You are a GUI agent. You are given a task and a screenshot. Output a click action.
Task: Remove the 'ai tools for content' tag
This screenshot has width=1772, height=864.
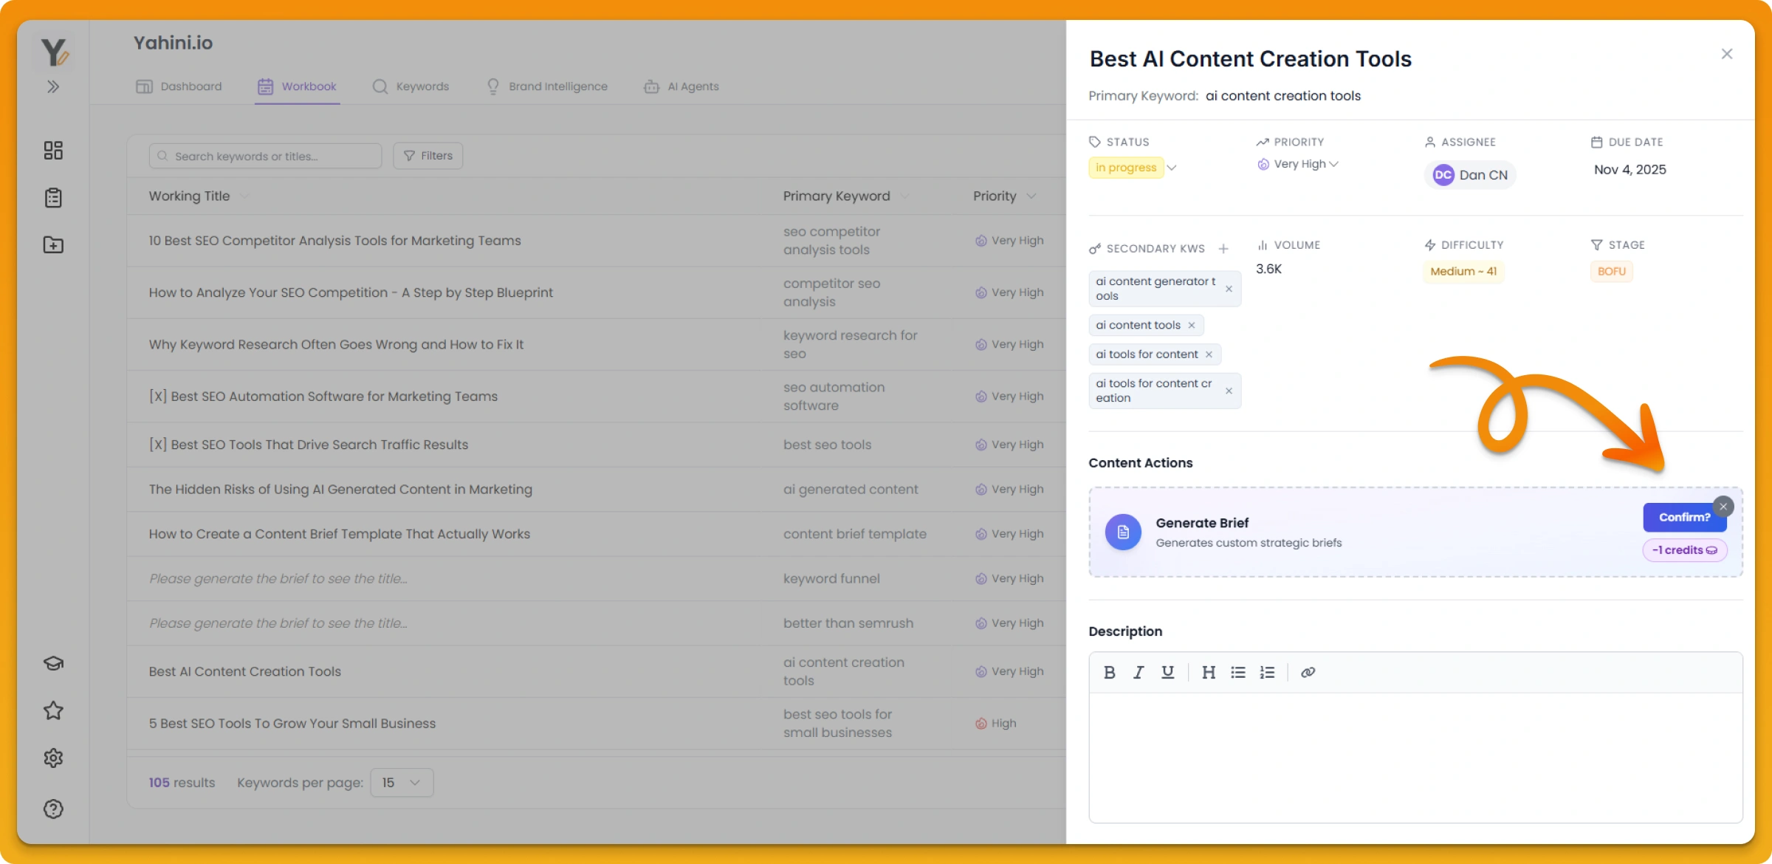(x=1209, y=354)
